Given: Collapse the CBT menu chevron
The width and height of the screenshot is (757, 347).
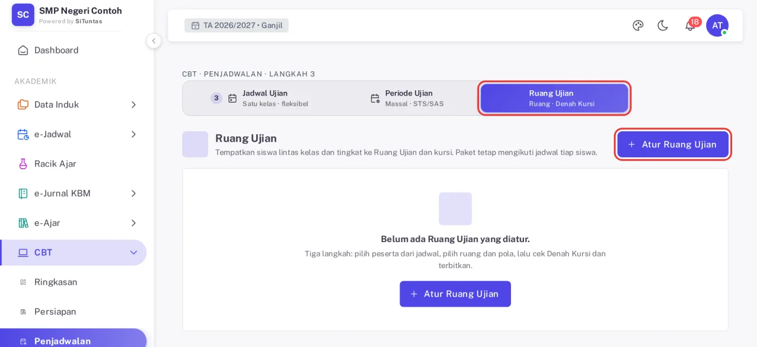Looking at the screenshot, I should (x=134, y=252).
